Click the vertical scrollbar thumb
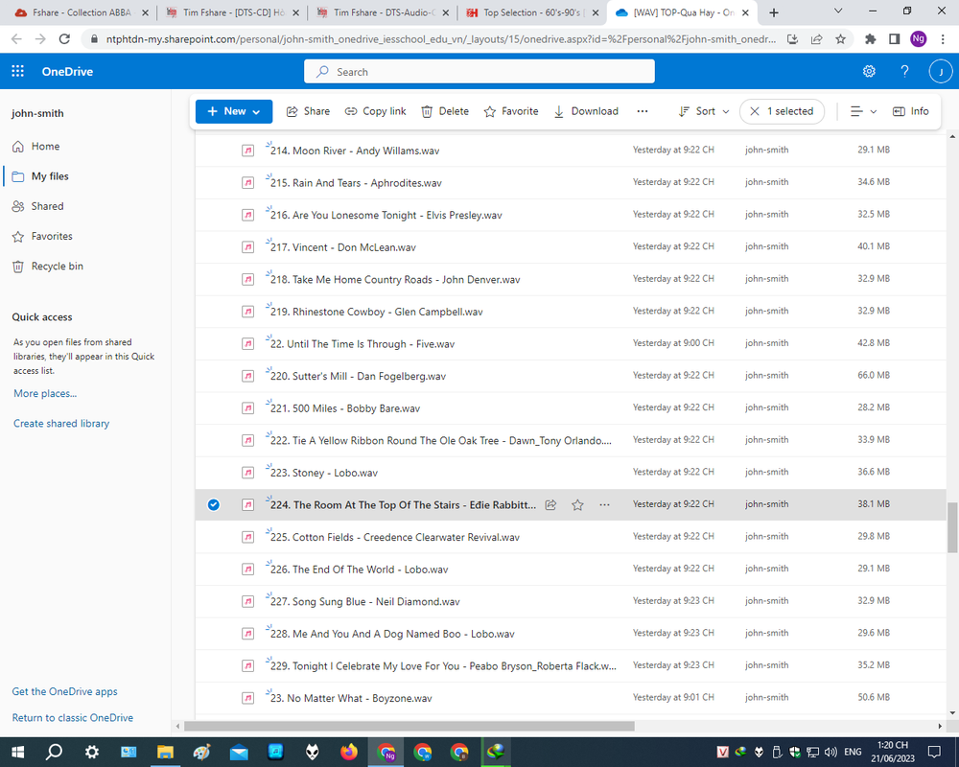Image resolution: width=959 pixels, height=767 pixels. coord(951,527)
